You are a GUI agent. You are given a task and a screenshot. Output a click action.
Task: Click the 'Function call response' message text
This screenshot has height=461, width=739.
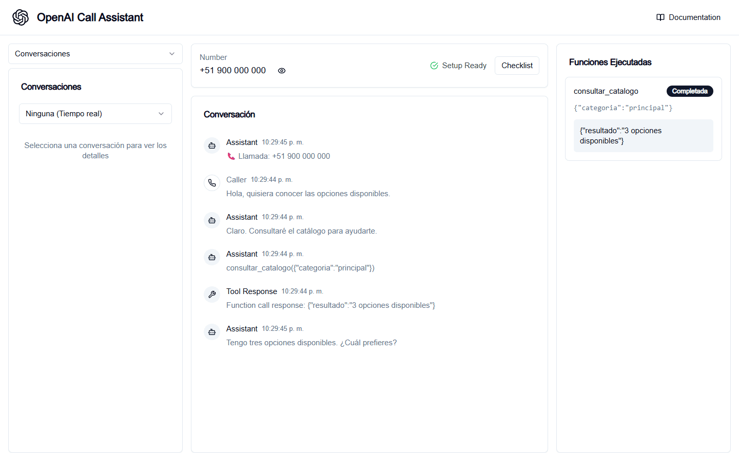[x=330, y=305]
